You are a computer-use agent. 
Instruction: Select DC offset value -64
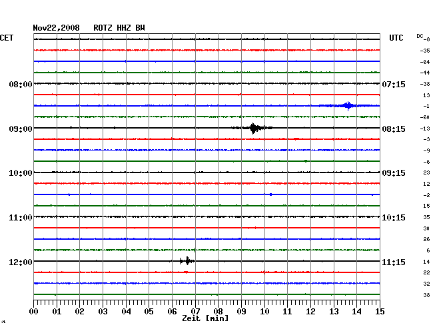coord(425,62)
